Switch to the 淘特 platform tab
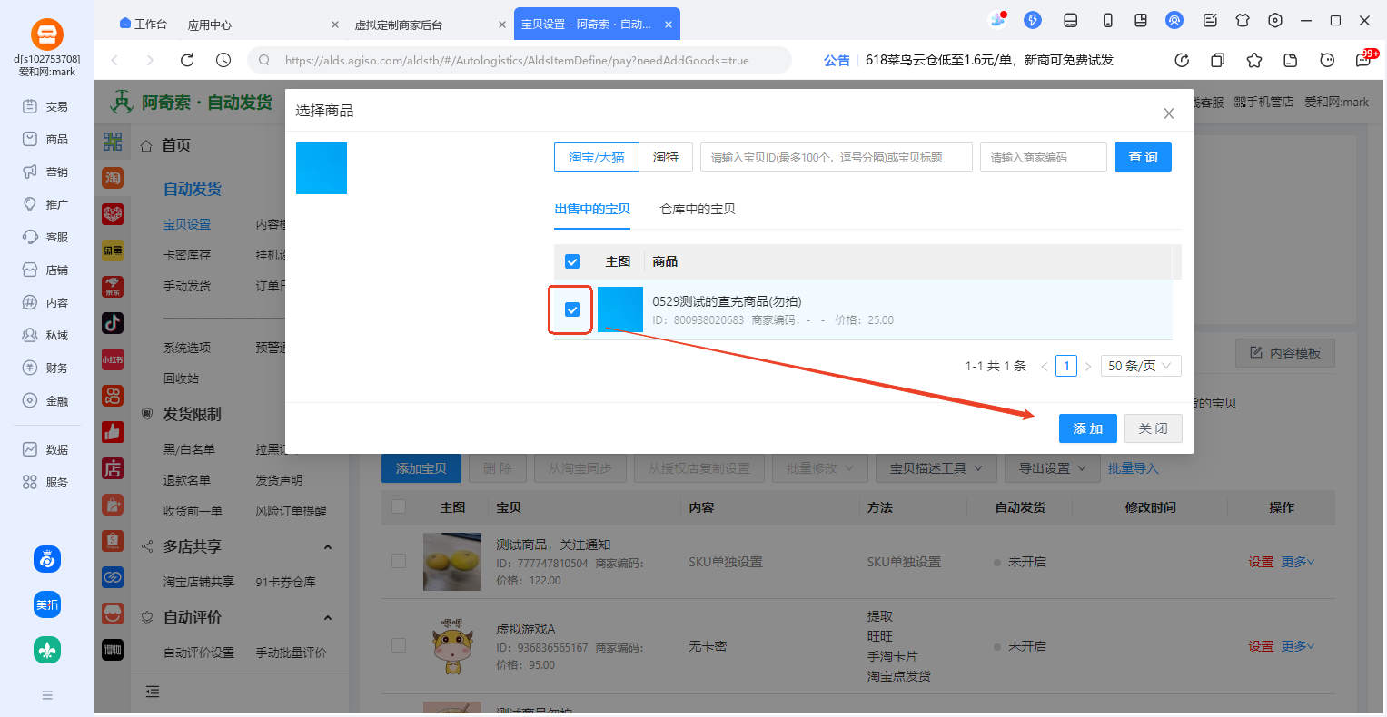Viewport: 1387px width, 717px height. click(x=666, y=157)
